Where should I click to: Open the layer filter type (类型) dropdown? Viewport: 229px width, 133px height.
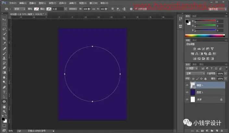(x=192, y=68)
